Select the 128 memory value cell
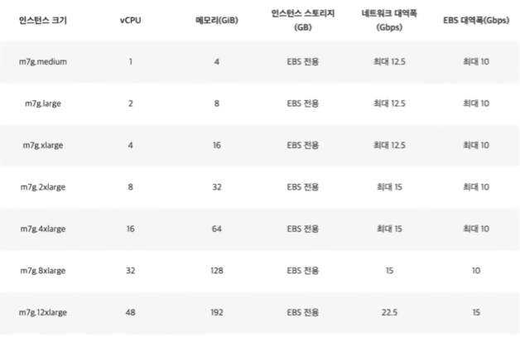This screenshot has height=337, width=520. [217, 271]
